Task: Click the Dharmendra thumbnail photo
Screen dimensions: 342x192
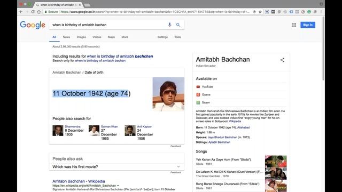Action: coord(58,130)
